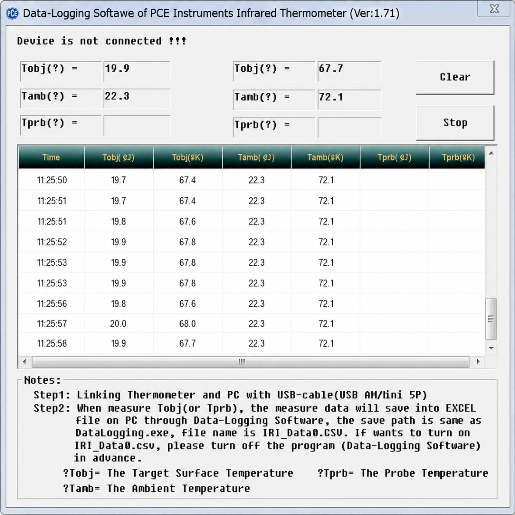
Task: Click the PCE logo icon in title bar
Action: (x=12, y=13)
